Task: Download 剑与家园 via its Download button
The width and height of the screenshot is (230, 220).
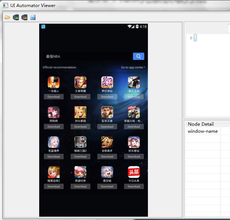Action: (x=80, y=127)
